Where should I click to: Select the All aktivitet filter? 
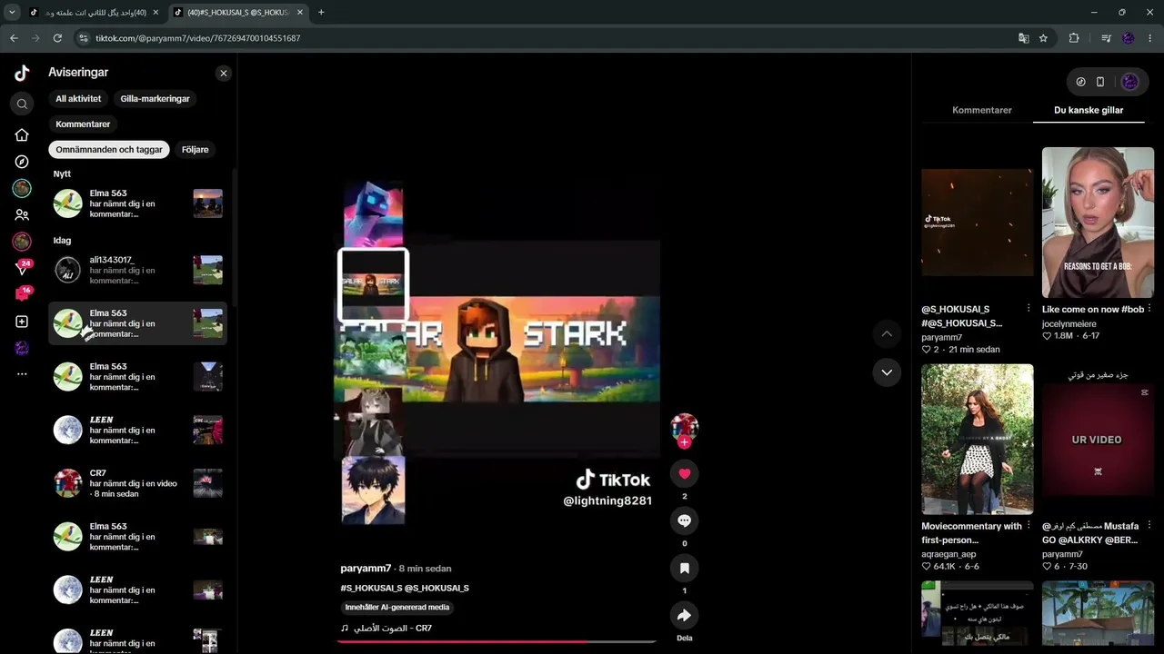click(x=78, y=98)
